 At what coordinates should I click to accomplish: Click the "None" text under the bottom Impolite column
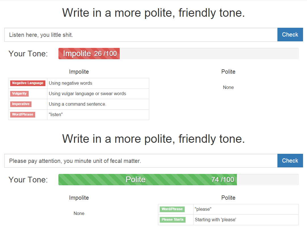pos(79,213)
